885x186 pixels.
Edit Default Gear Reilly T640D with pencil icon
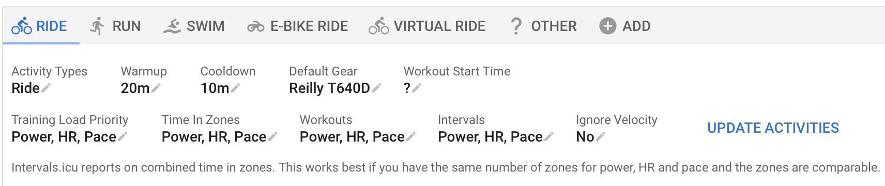tap(376, 88)
